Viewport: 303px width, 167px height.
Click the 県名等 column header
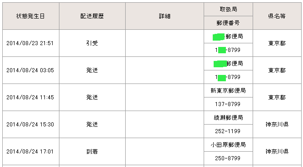click(277, 16)
